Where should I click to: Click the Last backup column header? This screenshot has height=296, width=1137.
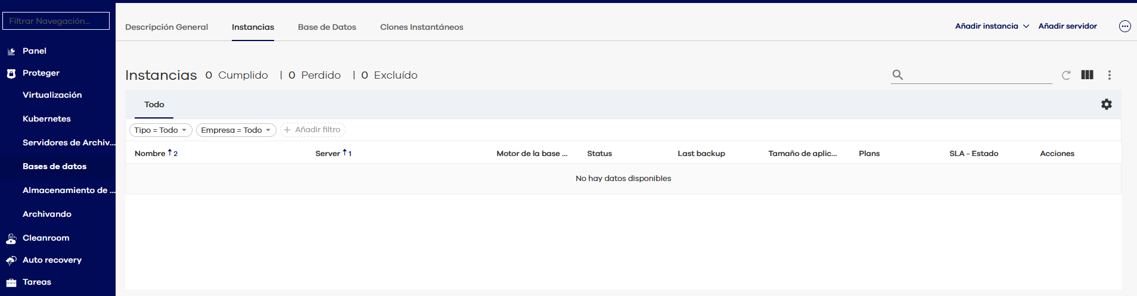pos(701,154)
